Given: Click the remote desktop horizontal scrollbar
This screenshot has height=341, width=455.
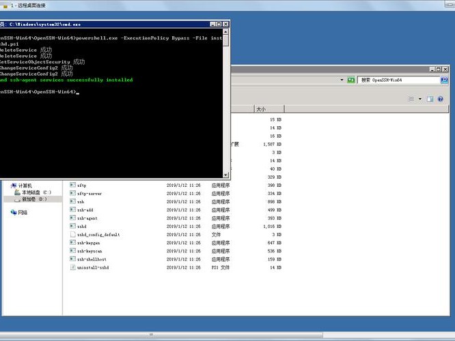Looking at the screenshot, I should tap(161, 335).
